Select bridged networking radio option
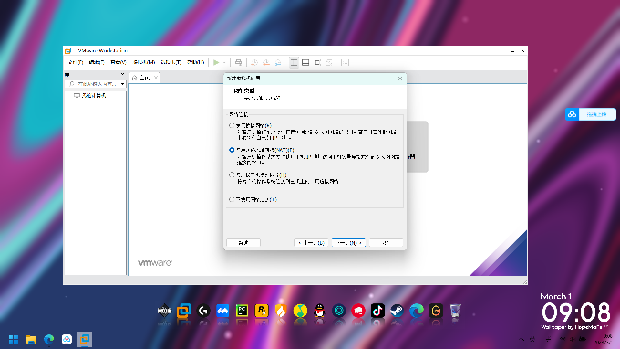 [x=232, y=125]
